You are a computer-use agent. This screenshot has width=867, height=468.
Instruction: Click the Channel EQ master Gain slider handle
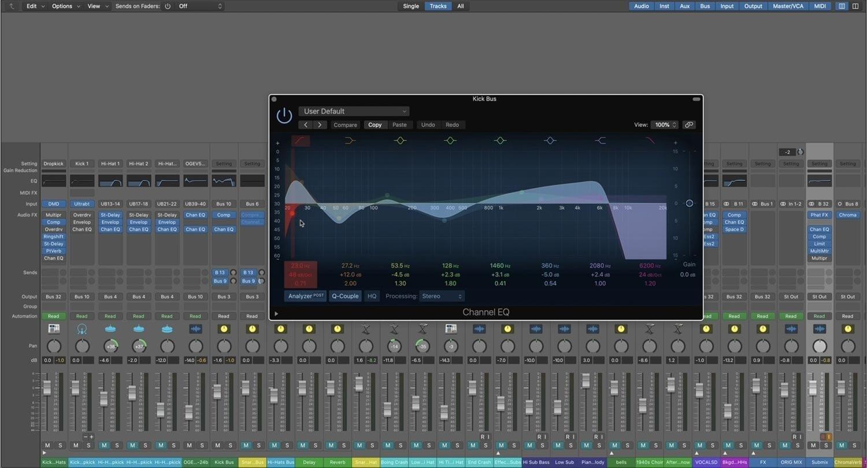pyautogui.click(x=689, y=203)
